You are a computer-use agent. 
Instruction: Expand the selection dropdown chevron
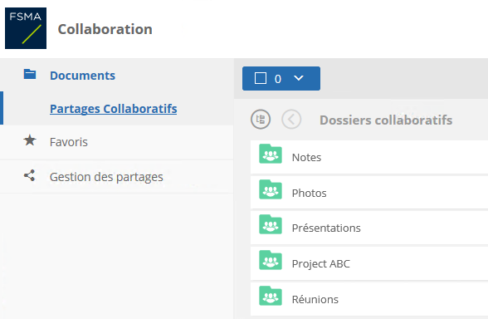click(299, 78)
